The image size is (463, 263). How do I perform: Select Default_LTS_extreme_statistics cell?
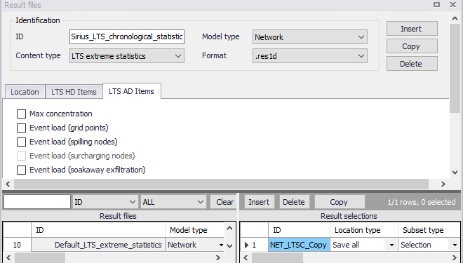click(98, 245)
